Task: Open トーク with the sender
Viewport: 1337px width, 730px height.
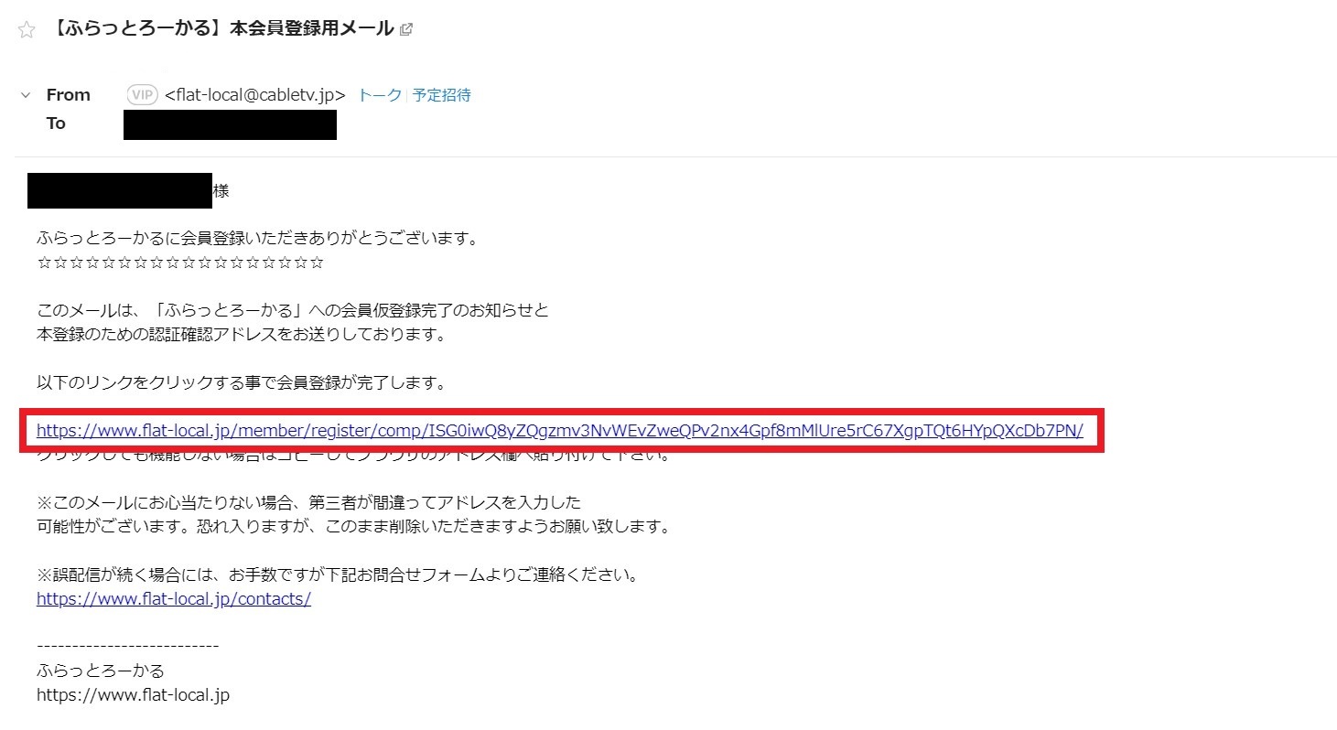Action: click(379, 94)
